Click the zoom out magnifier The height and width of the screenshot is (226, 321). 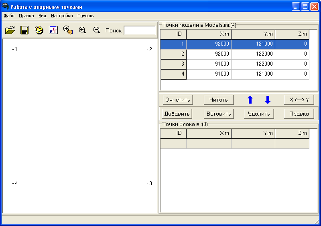tap(97, 30)
